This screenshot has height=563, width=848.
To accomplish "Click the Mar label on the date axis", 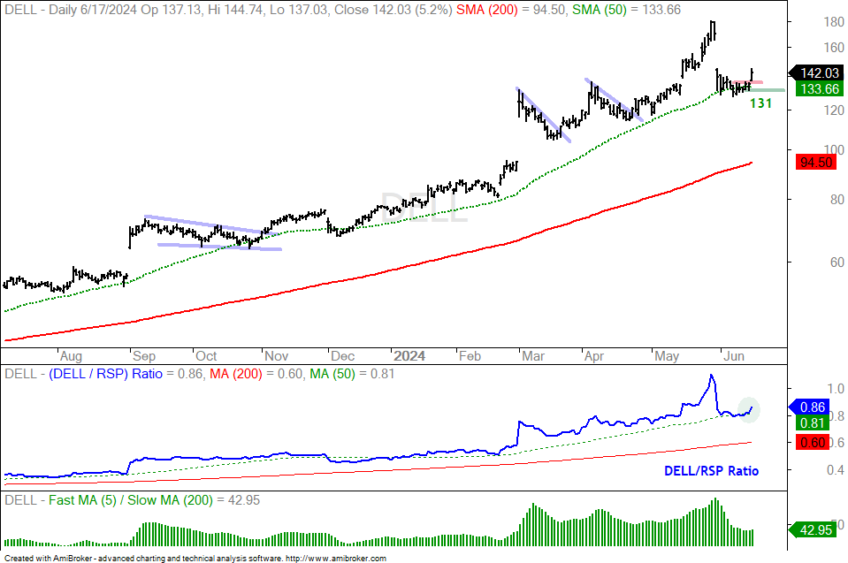I will (532, 356).
